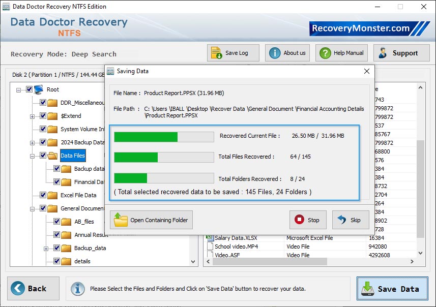
Task: Click the Back arrow icon
Action: 19,288
